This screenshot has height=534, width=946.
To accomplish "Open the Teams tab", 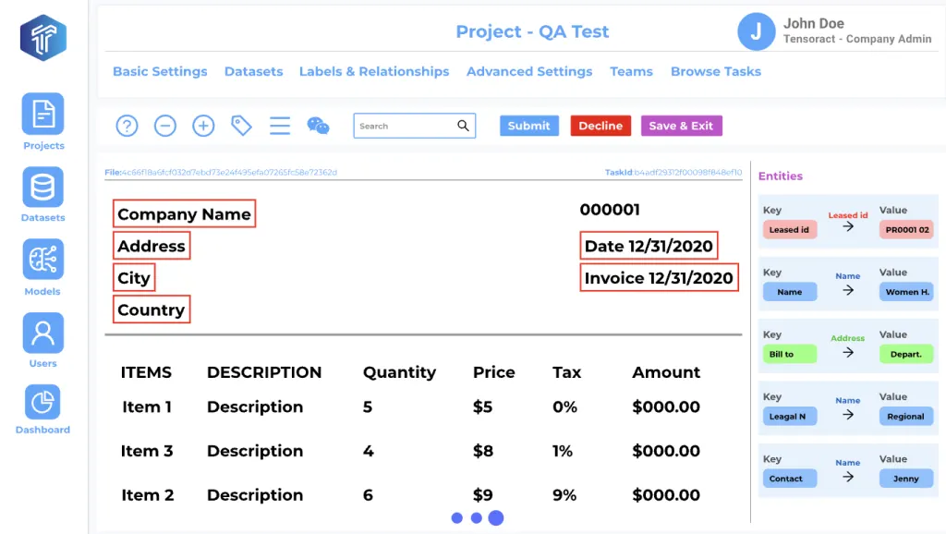I will [631, 71].
